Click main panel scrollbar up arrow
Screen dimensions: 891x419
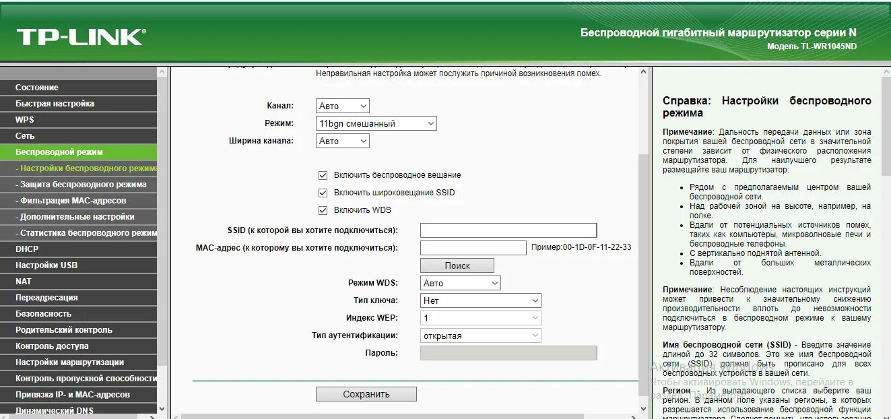[x=644, y=71]
